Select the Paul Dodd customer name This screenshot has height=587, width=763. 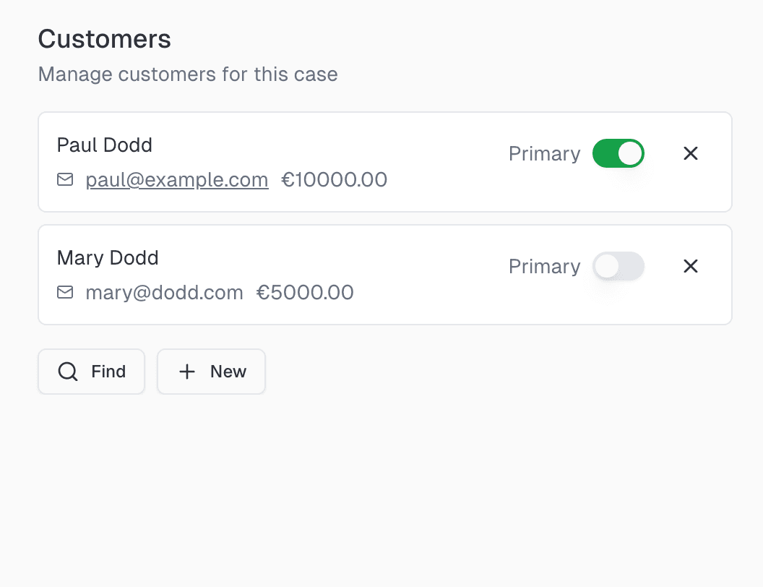(x=105, y=145)
